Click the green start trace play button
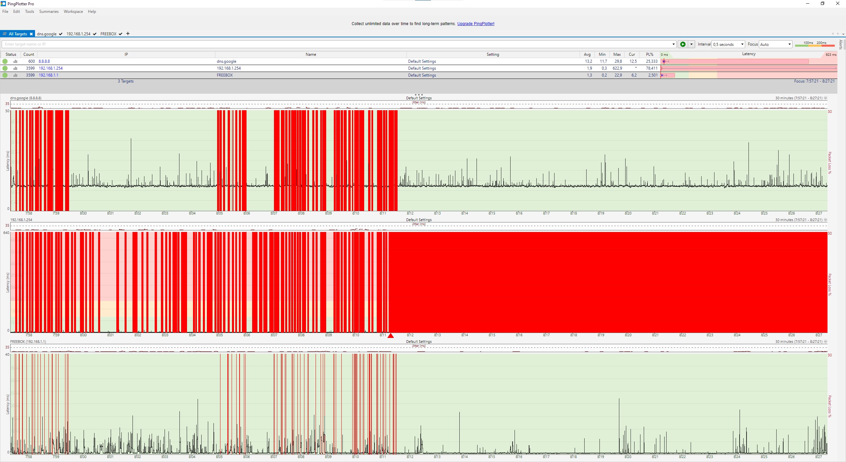This screenshot has width=846, height=462. 683,44
